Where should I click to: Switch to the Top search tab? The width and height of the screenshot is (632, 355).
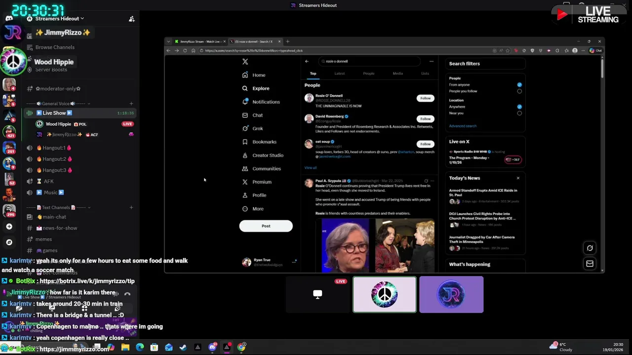click(313, 73)
